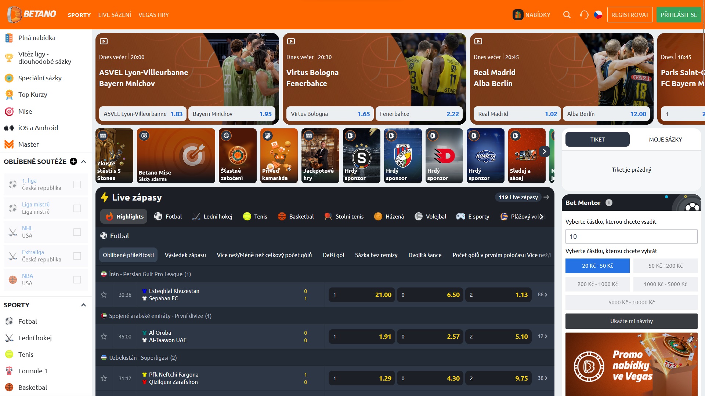Bet on Fenerbahce at 2.22
Image resolution: width=705 pixels, height=396 pixels.
pos(419,114)
